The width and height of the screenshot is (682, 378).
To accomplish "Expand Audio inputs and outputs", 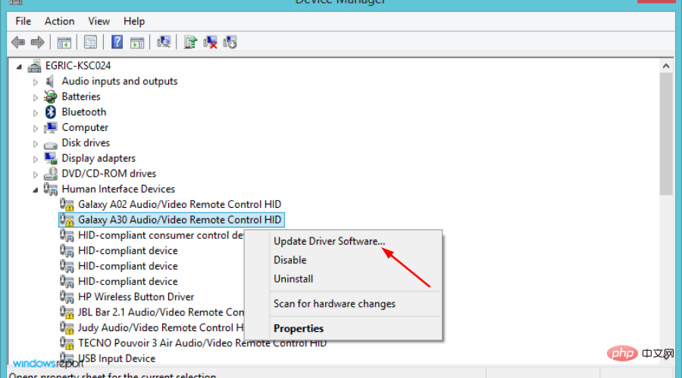I will coord(36,82).
